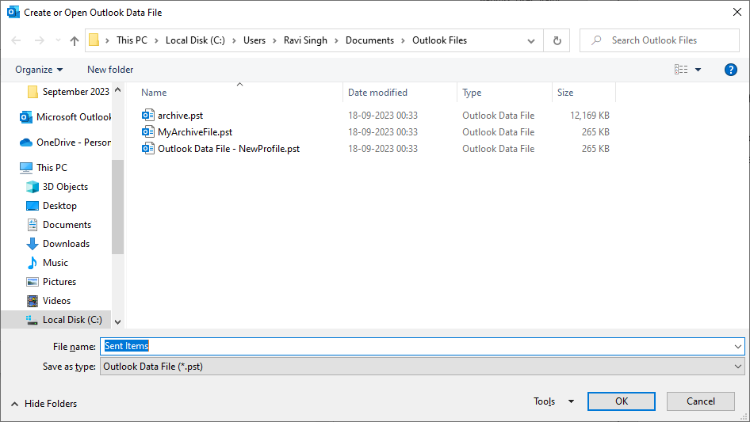Image resolution: width=750 pixels, height=422 pixels.
Task: Confirm with the OK button
Action: pos(622,401)
